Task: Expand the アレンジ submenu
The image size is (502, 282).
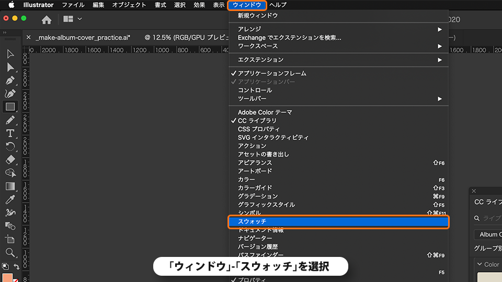Action: (338, 29)
